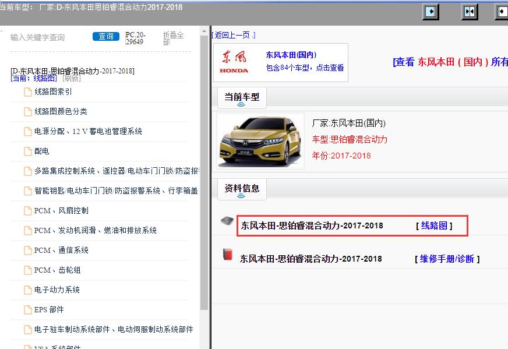This screenshot has width=508, height=349.
Task: Click document icon beside 电子驻车制动系统部件
Action: click(28, 330)
